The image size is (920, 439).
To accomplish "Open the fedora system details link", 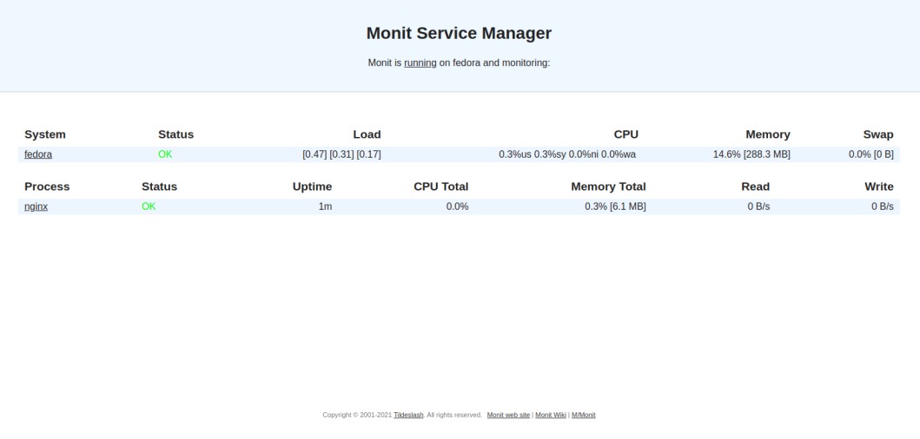I will [x=38, y=154].
